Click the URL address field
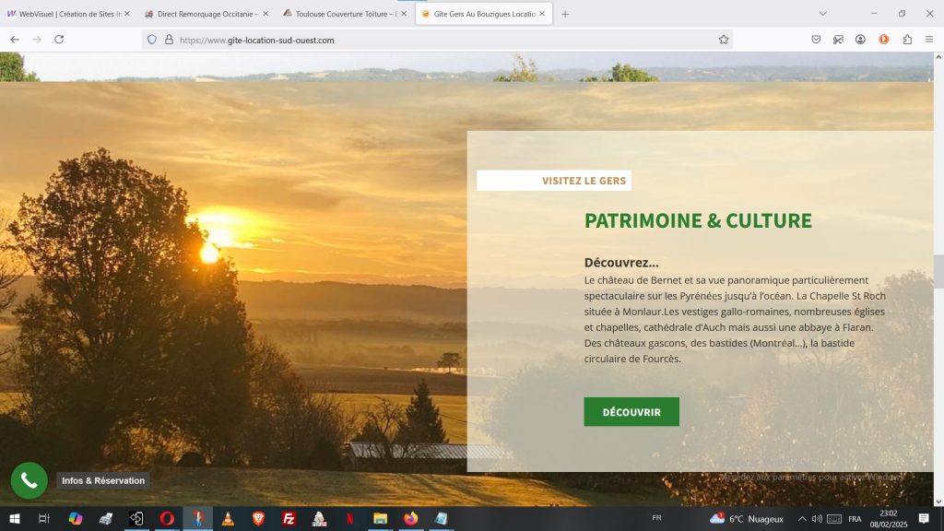The width and height of the screenshot is (944, 531). [445, 40]
